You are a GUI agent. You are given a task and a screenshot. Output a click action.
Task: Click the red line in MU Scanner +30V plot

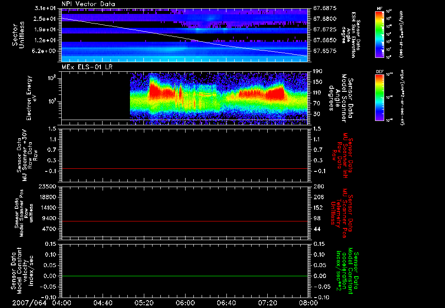184,168
